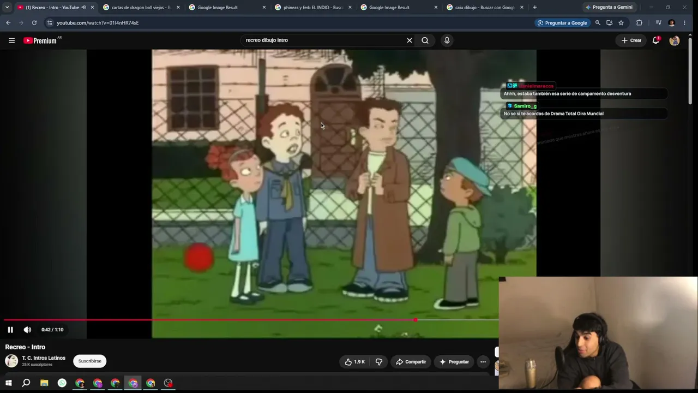Expand the tab search dropdown arrow

[7, 7]
